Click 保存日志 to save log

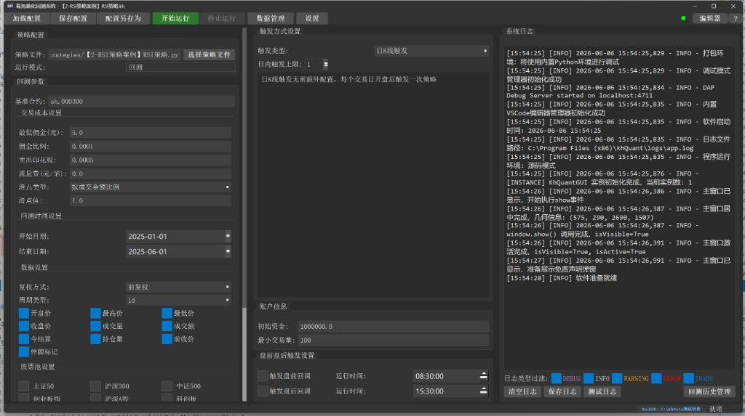pos(562,392)
